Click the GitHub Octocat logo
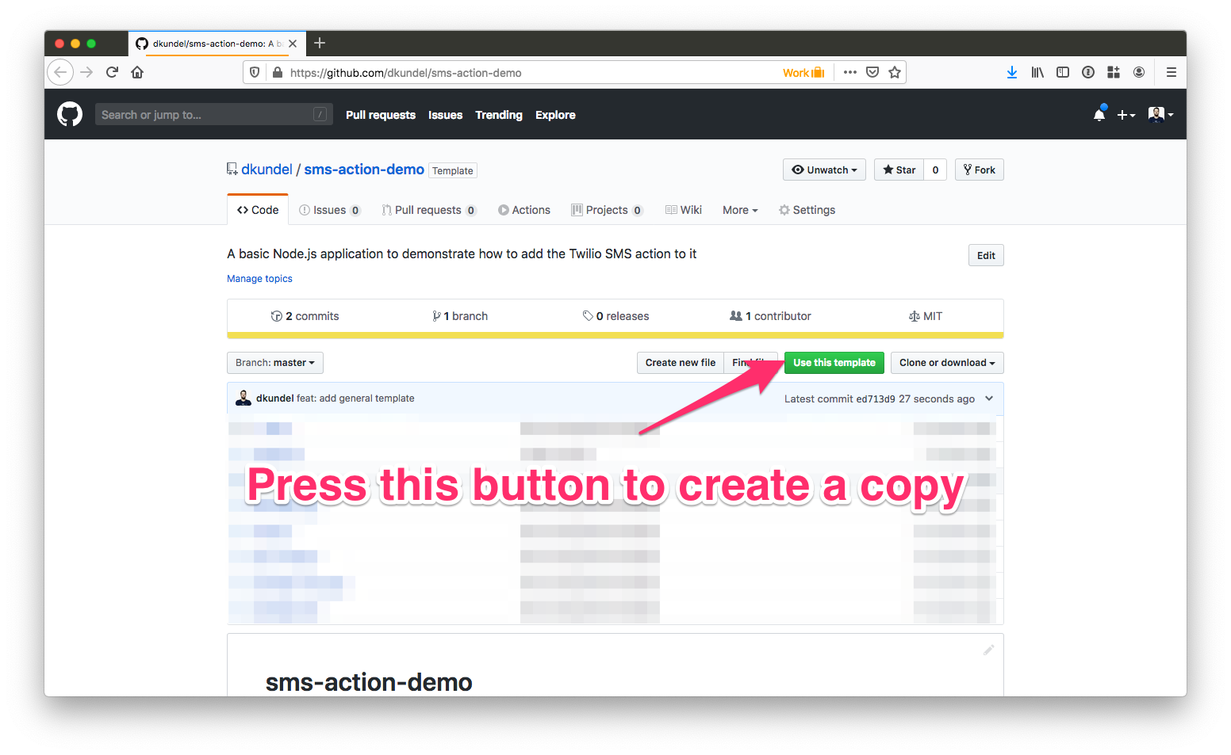This screenshot has width=1231, height=755. pyautogui.click(x=70, y=115)
